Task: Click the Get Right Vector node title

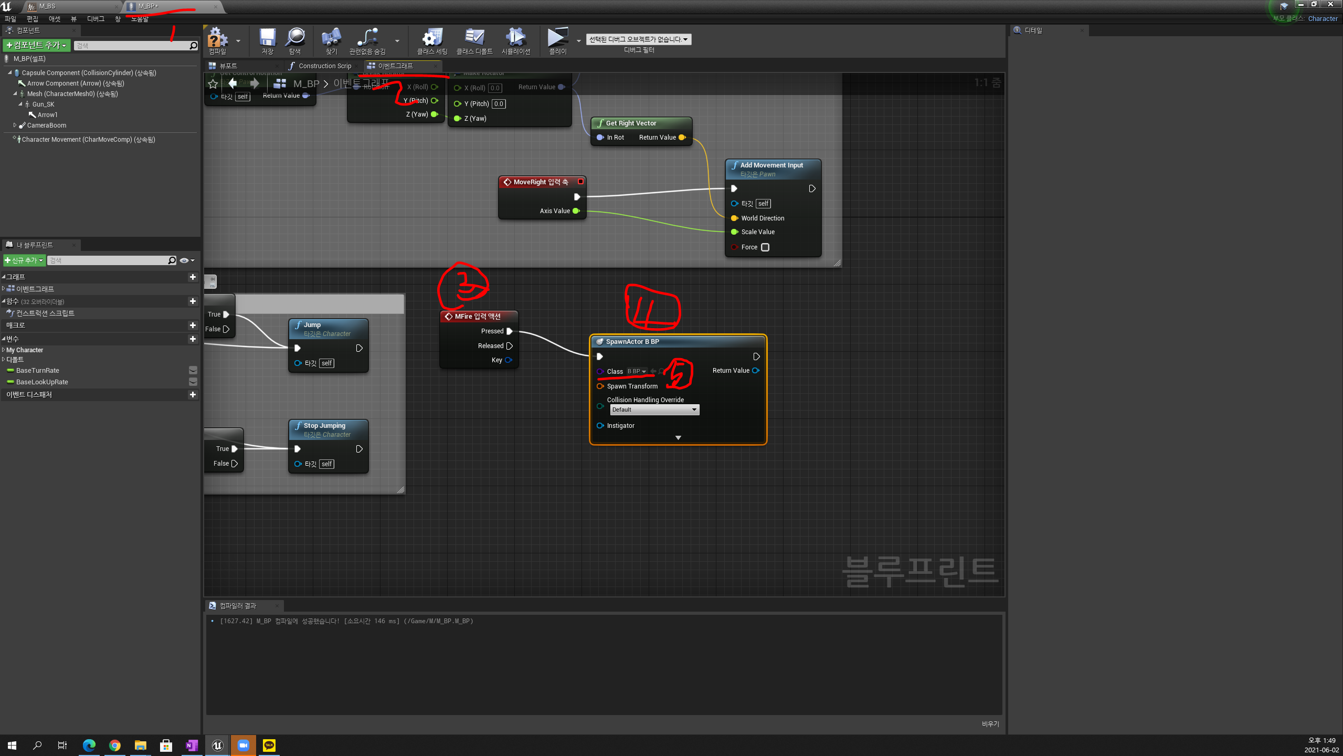Action: 631,123
